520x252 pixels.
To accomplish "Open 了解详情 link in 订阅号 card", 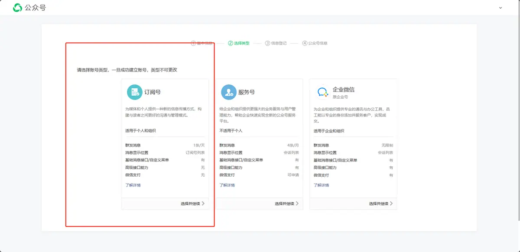I will 133,185.
